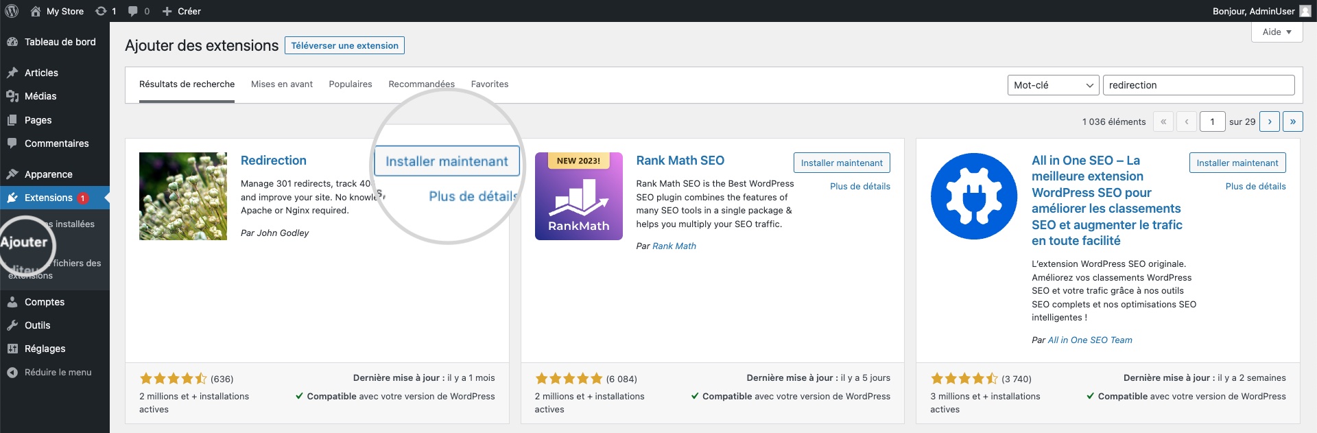Viewport: 1317px width, 433px height.
Task: Go to next results page
Action: pyautogui.click(x=1270, y=121)
